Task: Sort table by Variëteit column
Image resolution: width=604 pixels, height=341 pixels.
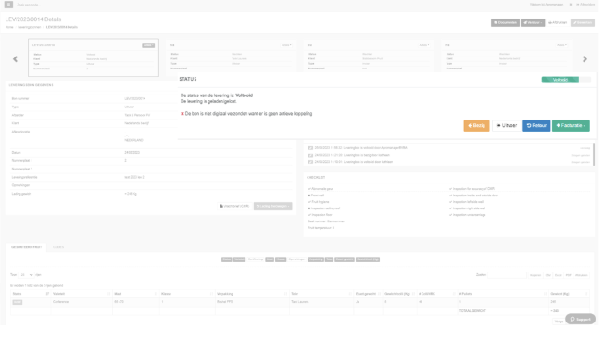Action: 82,294
